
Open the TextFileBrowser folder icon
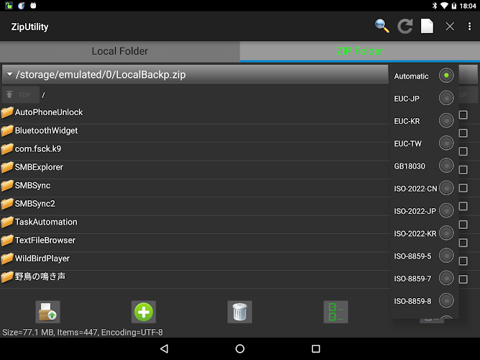click(x=7, y=240)
